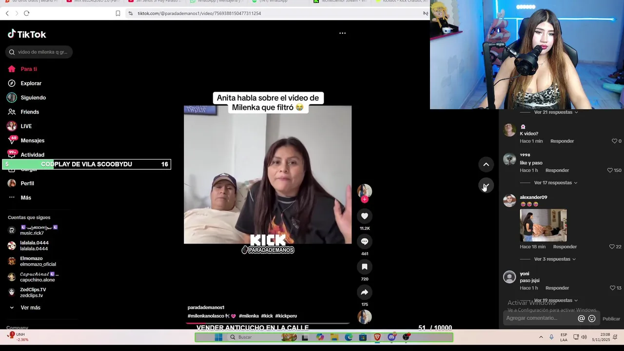This screenshot has width=624, height=351.
Task: Like the 'K video?' comment
Action: point(614,141)
